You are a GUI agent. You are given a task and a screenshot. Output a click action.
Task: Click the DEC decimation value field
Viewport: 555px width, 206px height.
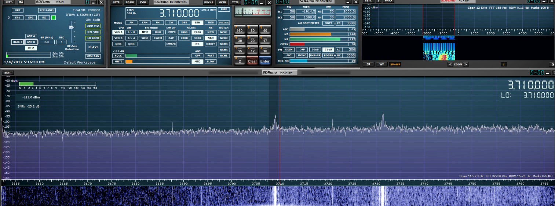click(x=62, y=42)
